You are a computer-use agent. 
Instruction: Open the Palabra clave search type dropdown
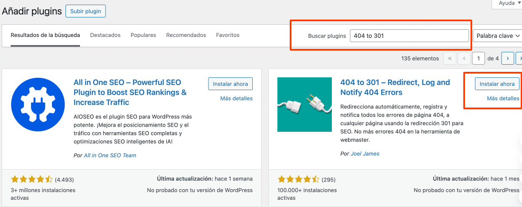click(497, 36)
